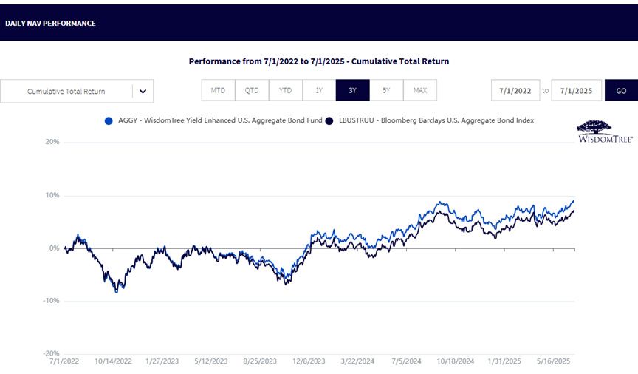This screenshot has height=374, width=638.
Task: Select Cumulative Total Return combo box
Action: pyautogui.click(x=77, y=91)
